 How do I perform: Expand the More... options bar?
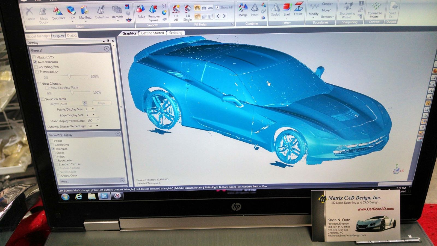click(x=122, y=180)
